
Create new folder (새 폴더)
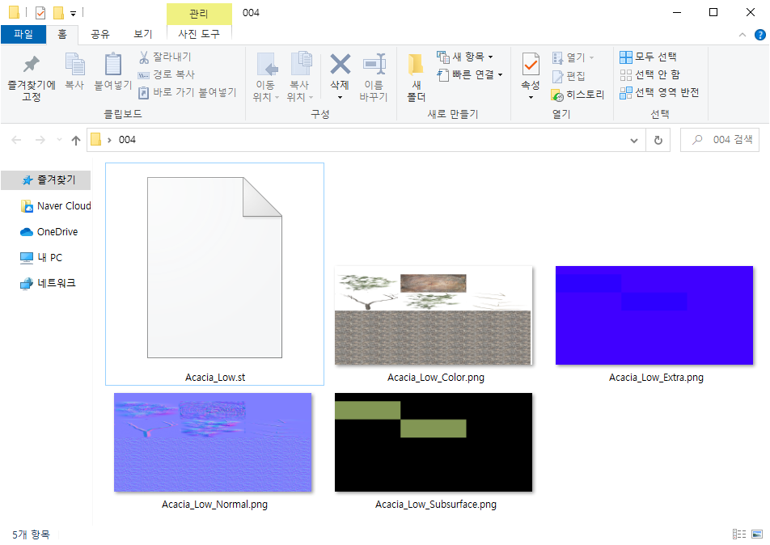(416, 77)
